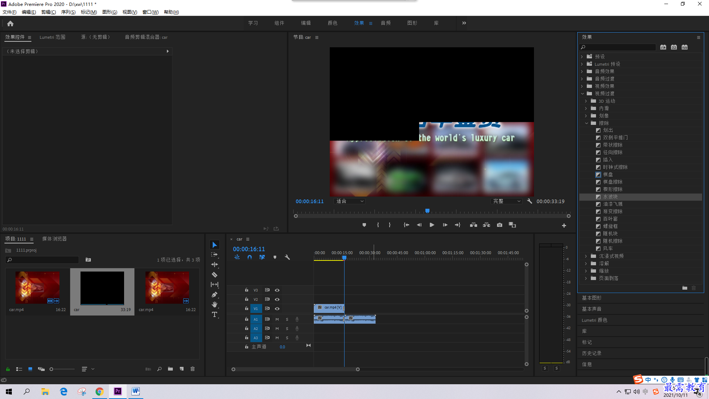Open the 文件 menu

[10, 12]
